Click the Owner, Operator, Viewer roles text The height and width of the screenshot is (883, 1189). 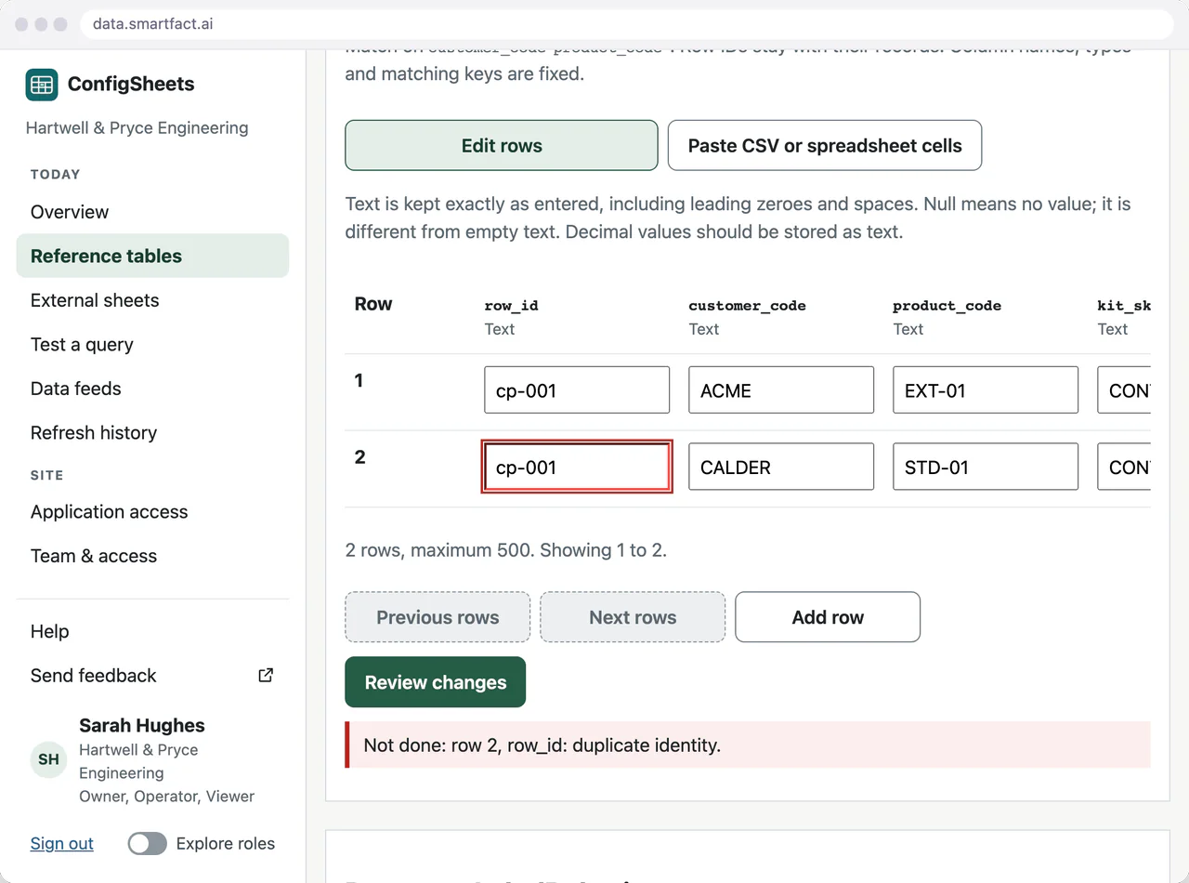[167, 797]
